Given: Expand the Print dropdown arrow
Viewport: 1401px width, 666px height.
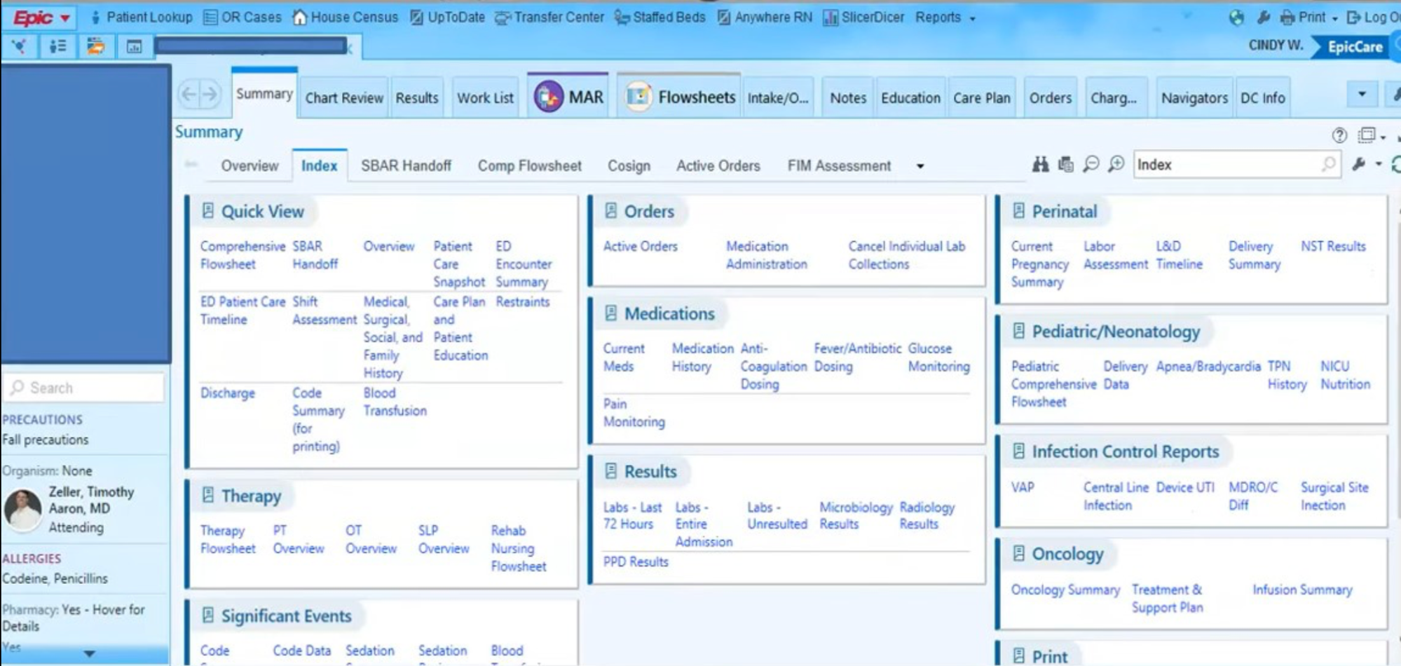Looking at the screenshot, I should (1334, 19).
